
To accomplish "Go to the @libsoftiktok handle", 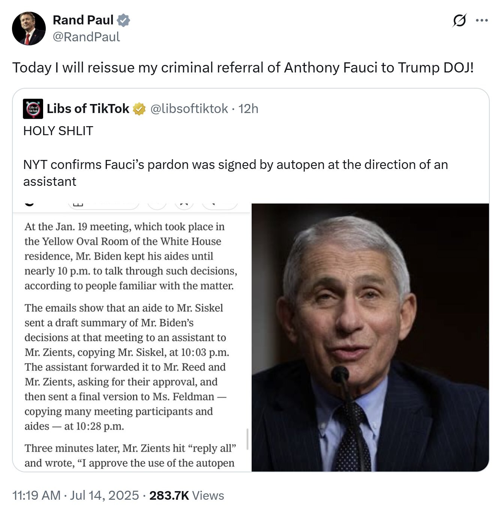I will click(189, 109).
